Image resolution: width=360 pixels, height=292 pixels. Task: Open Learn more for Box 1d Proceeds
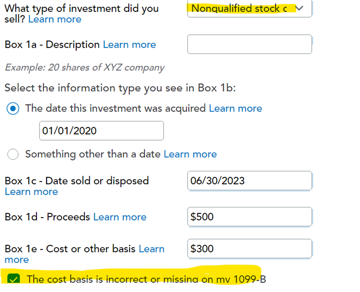120,217
